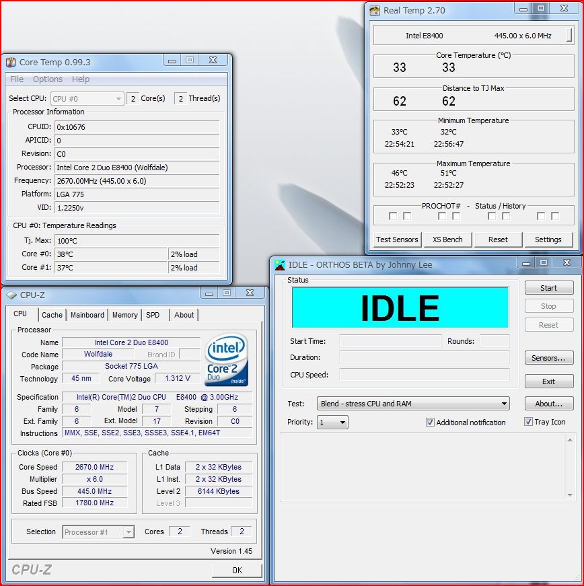Expand the Priority dropdown in ORTHOS
584x586 pixels.
332,423
